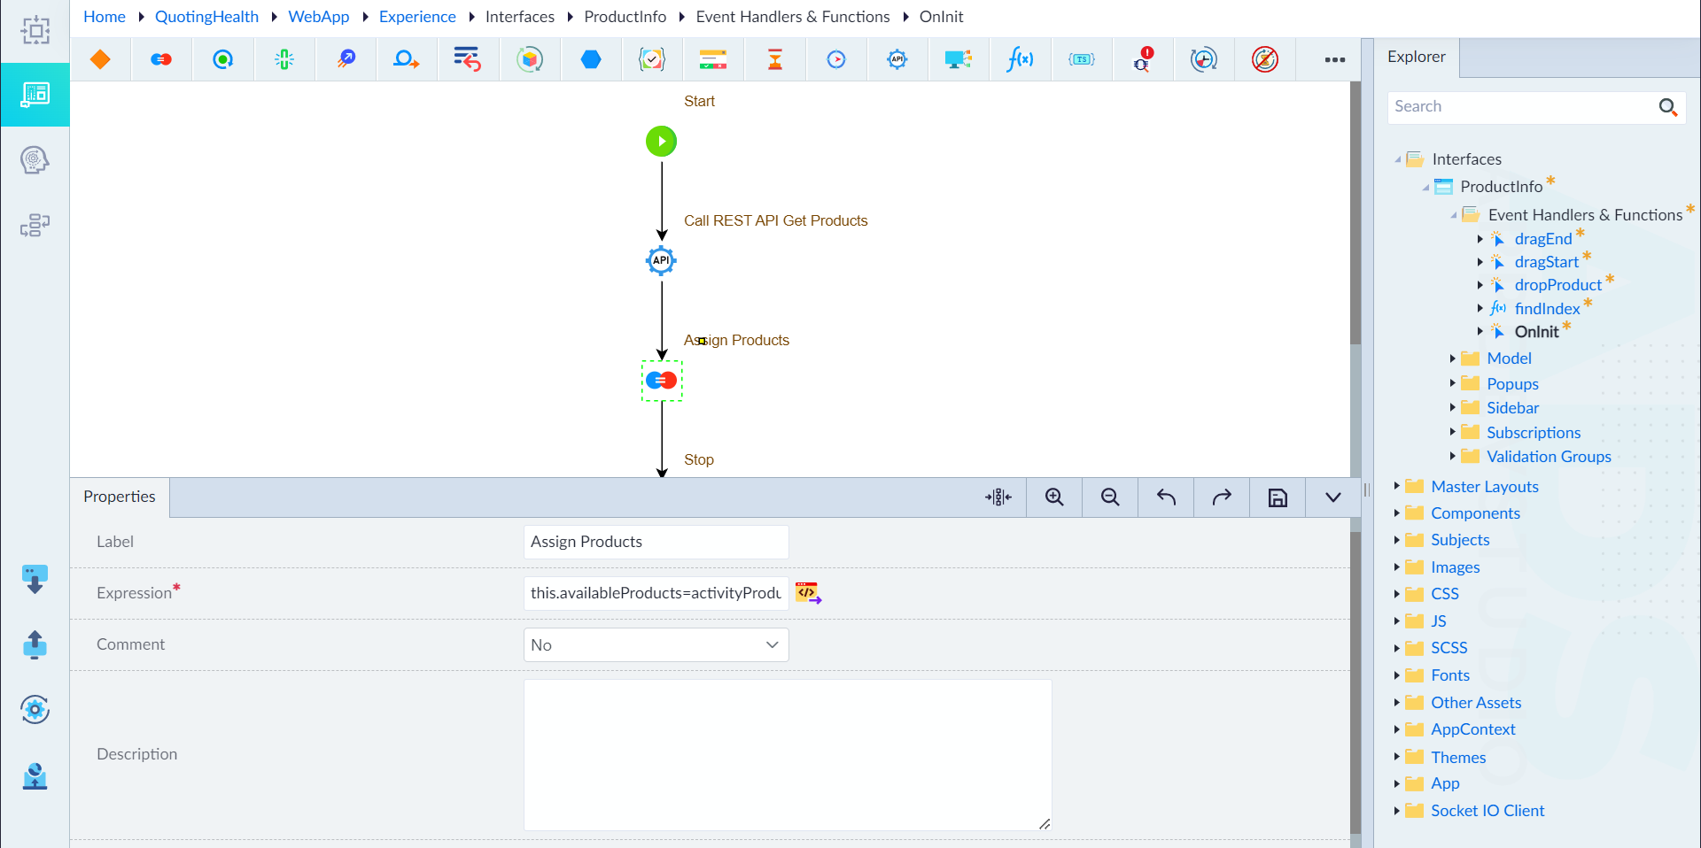This screenshot has width=1701, height=848.
Task: Save the diagram with floppy disk icon
Action: (1278, 497)
